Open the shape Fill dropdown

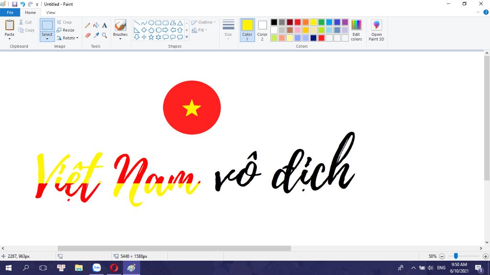point(199,30)
